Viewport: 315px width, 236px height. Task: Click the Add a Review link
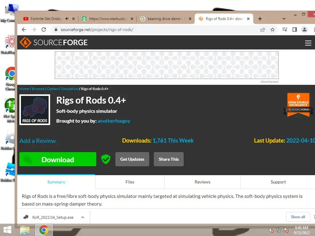38,141
